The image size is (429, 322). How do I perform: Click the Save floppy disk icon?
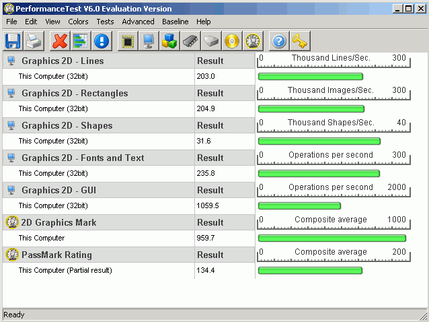pos(13,41)
